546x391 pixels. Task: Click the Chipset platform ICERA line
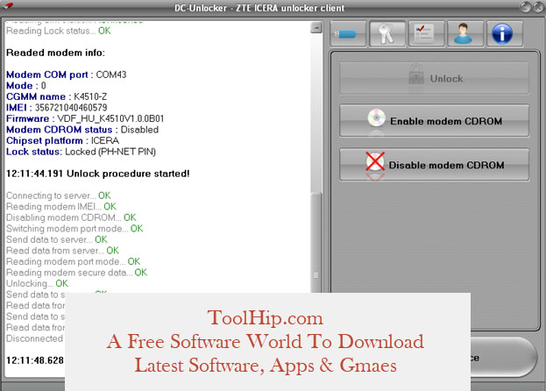point(63,140)
